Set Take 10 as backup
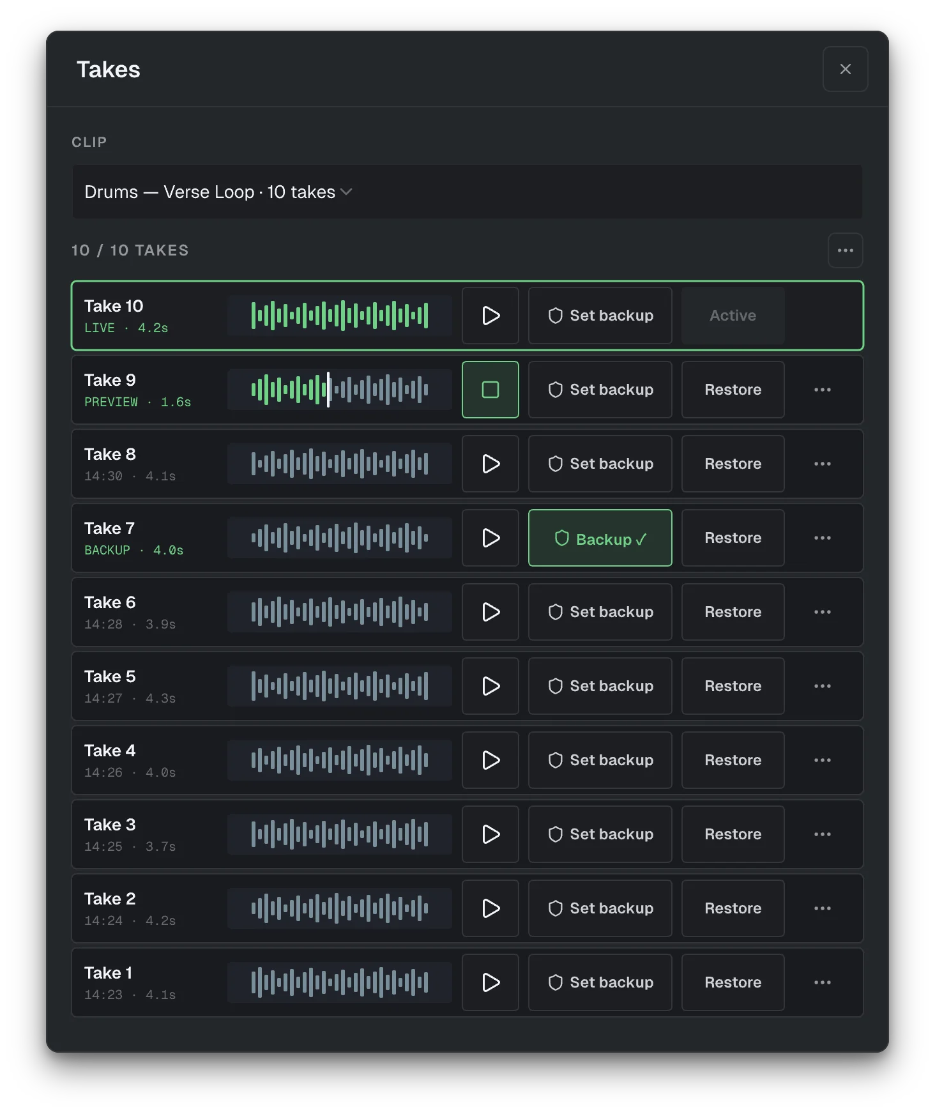Image resolution: width=935 pixels, height=1114 pixels. [600, 316]
